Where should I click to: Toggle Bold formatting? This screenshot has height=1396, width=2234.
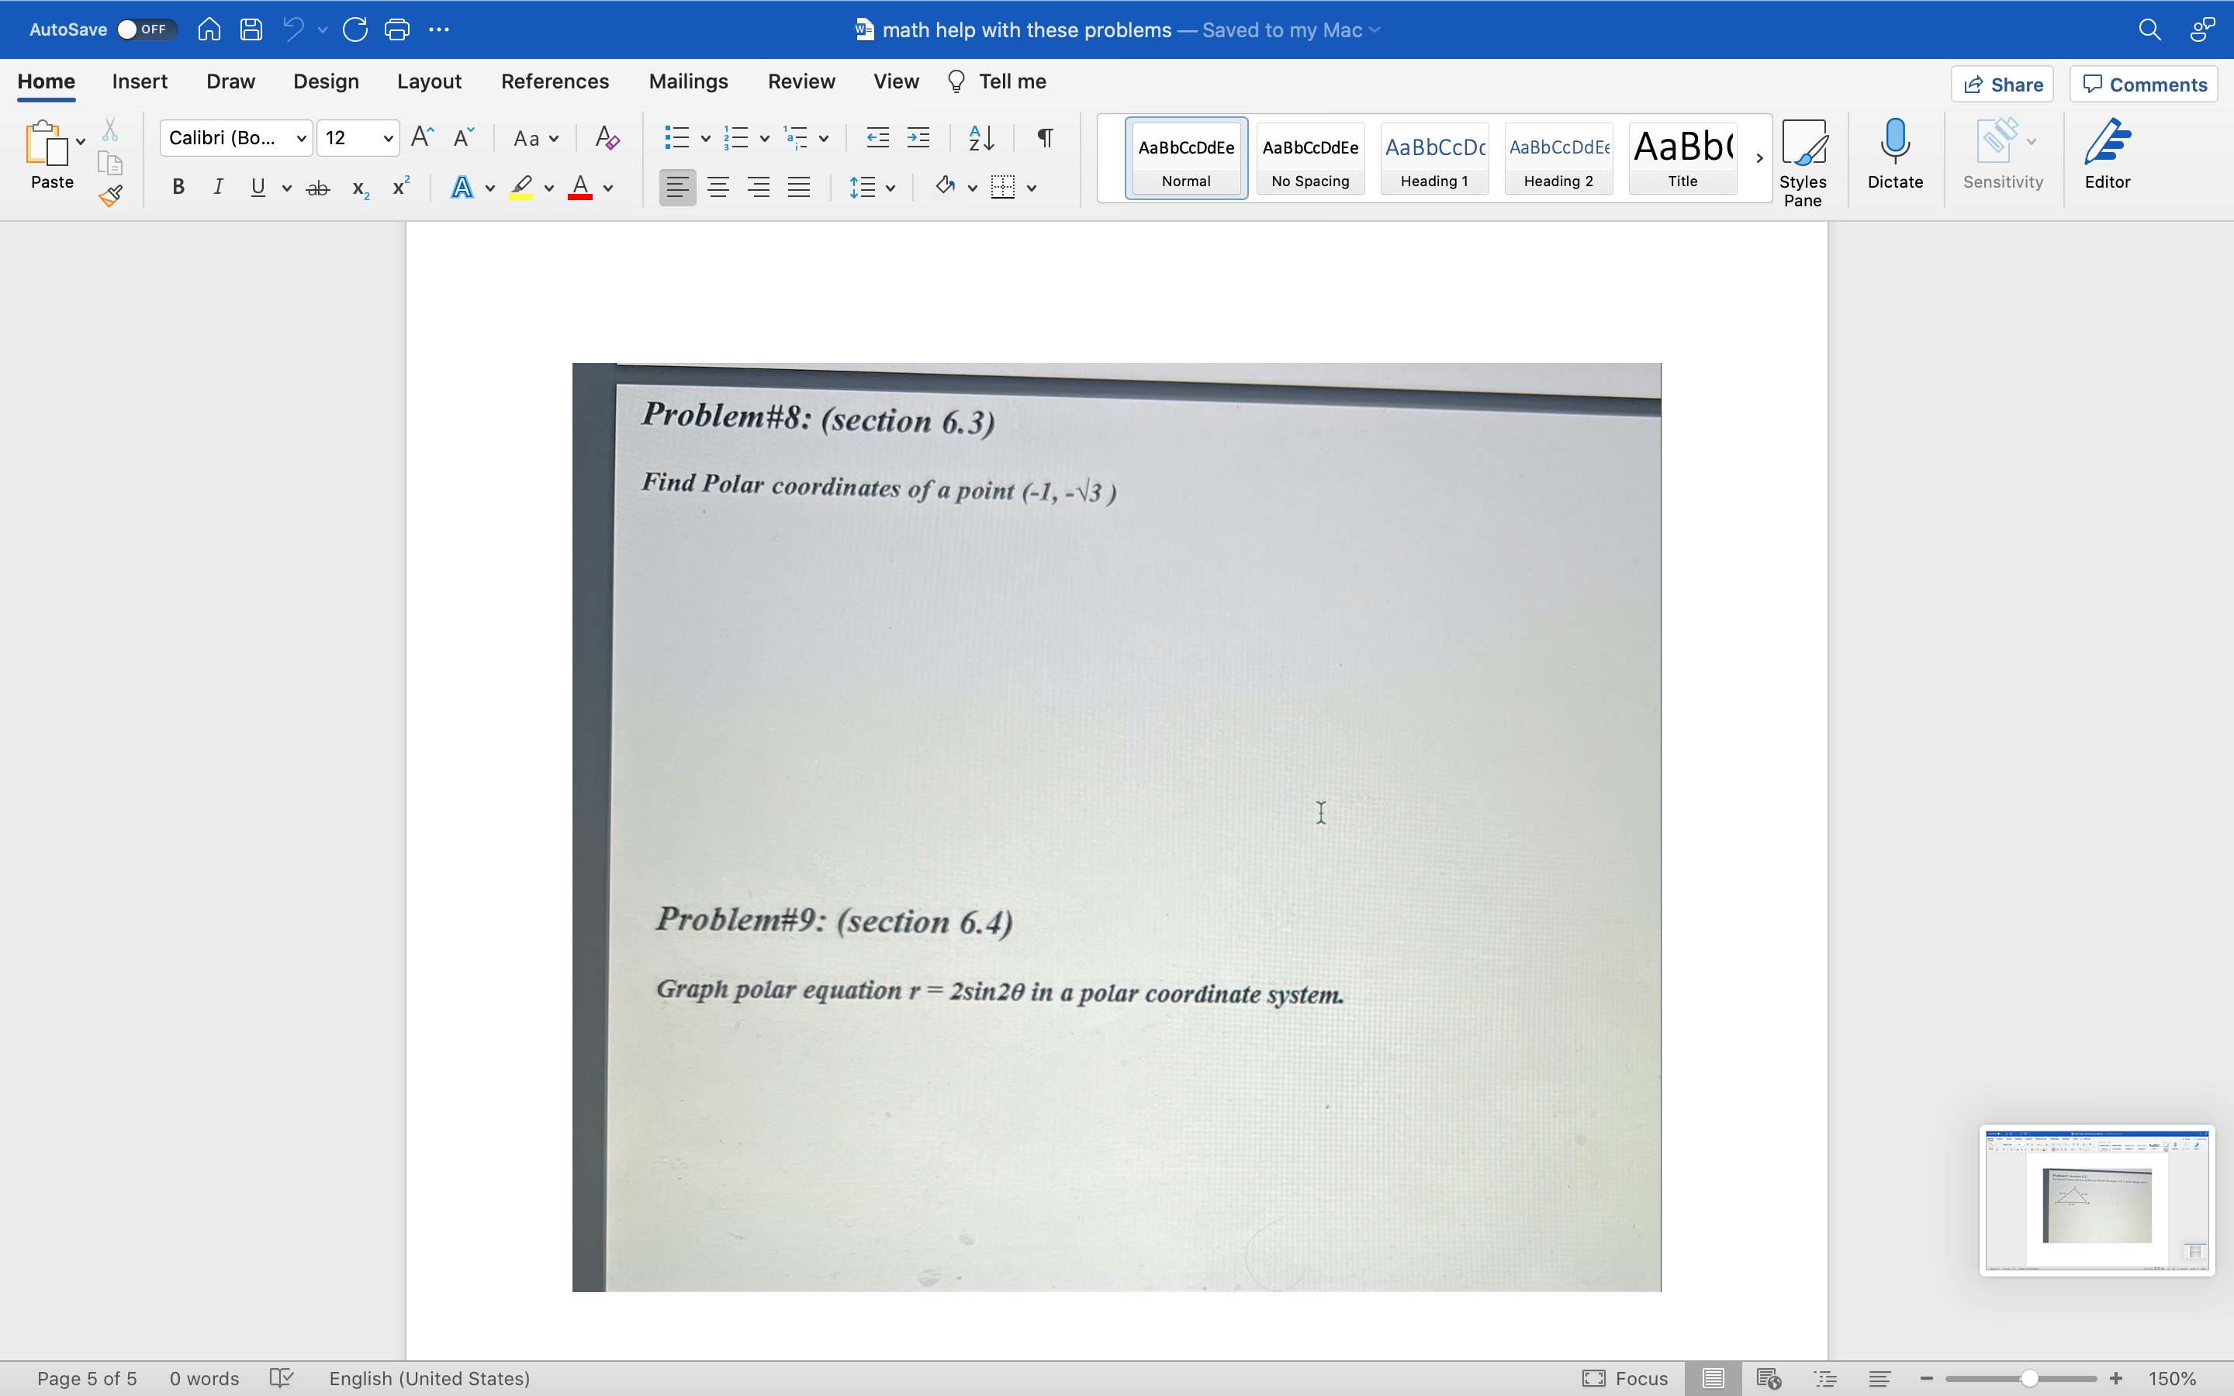(x=178, y=188)
